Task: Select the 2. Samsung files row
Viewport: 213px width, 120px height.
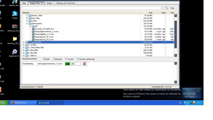Action: [98, 42]
